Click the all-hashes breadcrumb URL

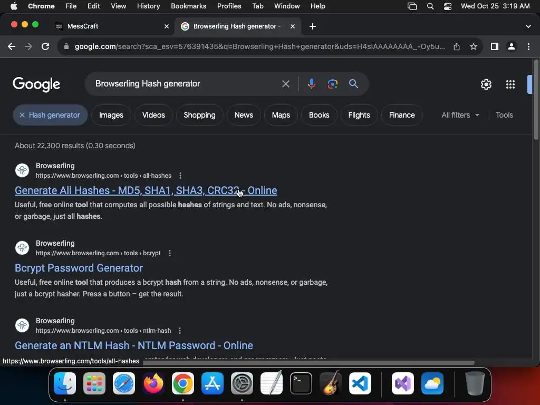click(x=103, y=176)
